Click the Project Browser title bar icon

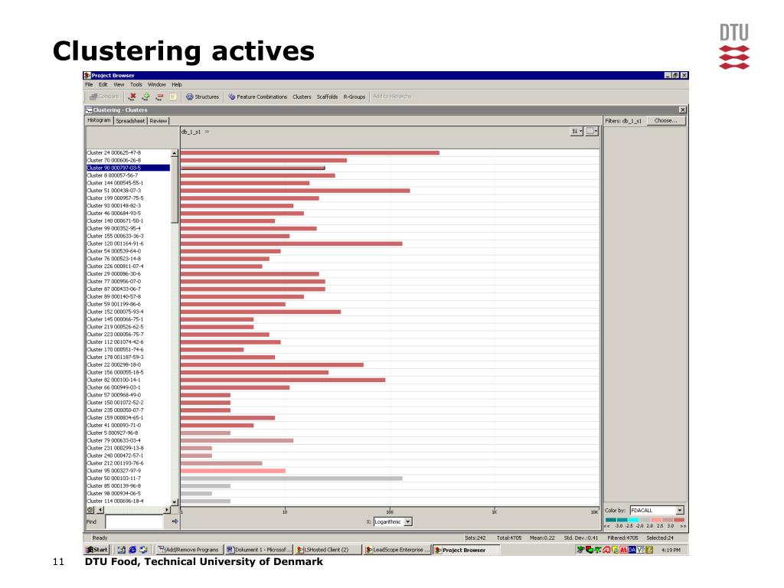click(87, 76)
